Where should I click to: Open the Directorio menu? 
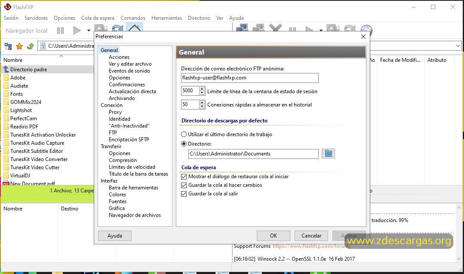click(199, 18)
